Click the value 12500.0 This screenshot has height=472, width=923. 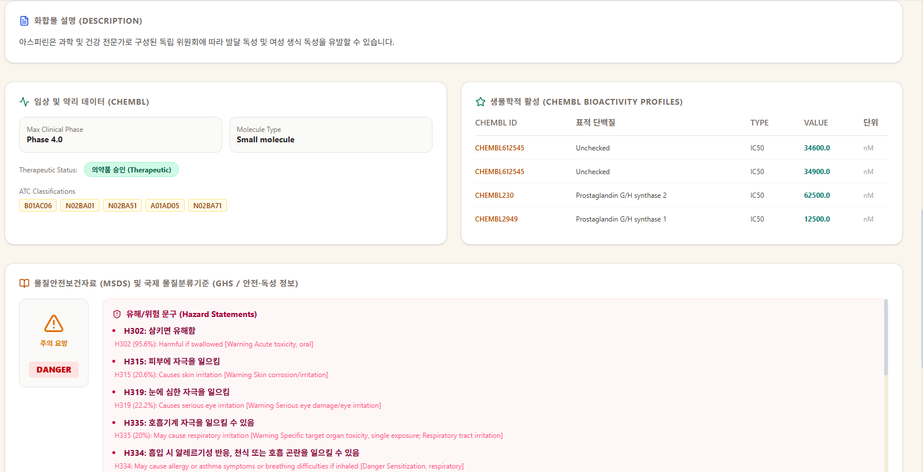(x=817, y=219)
